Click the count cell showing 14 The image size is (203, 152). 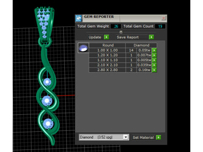(131, 50)
